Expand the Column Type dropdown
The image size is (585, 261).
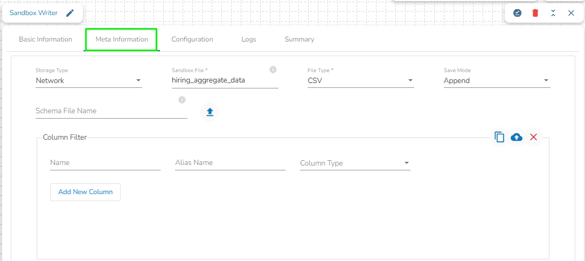tap(355, 163)
